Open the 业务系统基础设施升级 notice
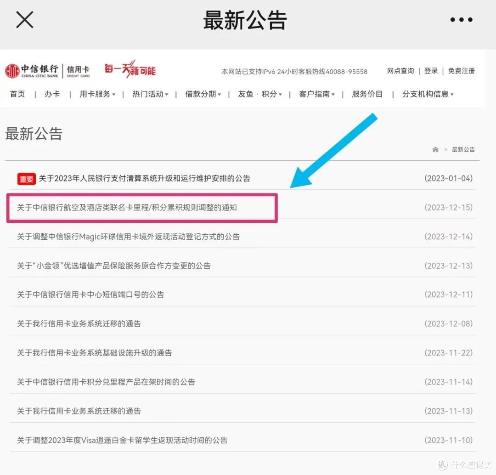The width and height of the screenshot is (496, 475). (x=94, y=353)
